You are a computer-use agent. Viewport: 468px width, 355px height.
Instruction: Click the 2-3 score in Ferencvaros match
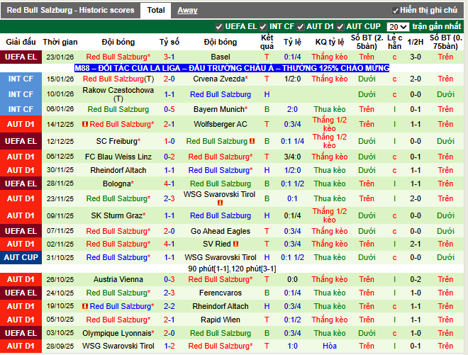169,293
